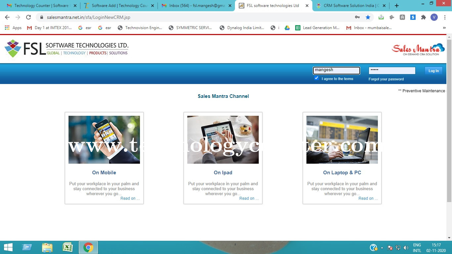452x254 pixels.
Task: Open saved password key icon in address bar
Action: coord(357,17)
